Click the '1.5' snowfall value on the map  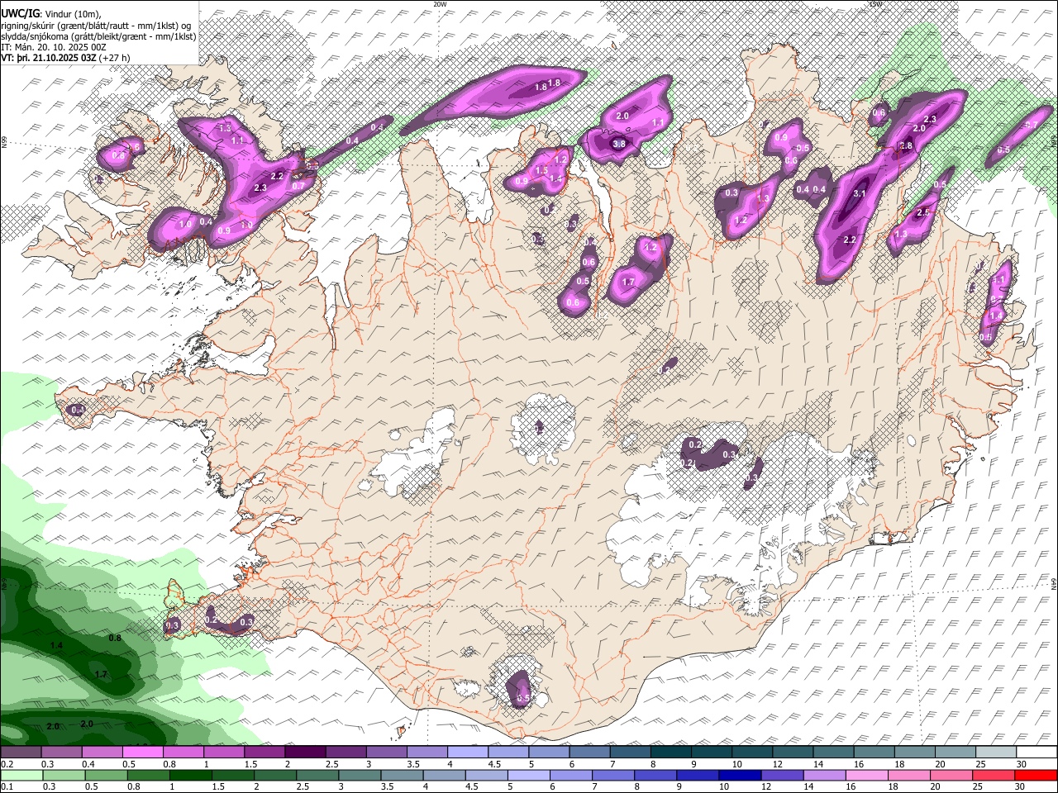click(x=541, y=171)
